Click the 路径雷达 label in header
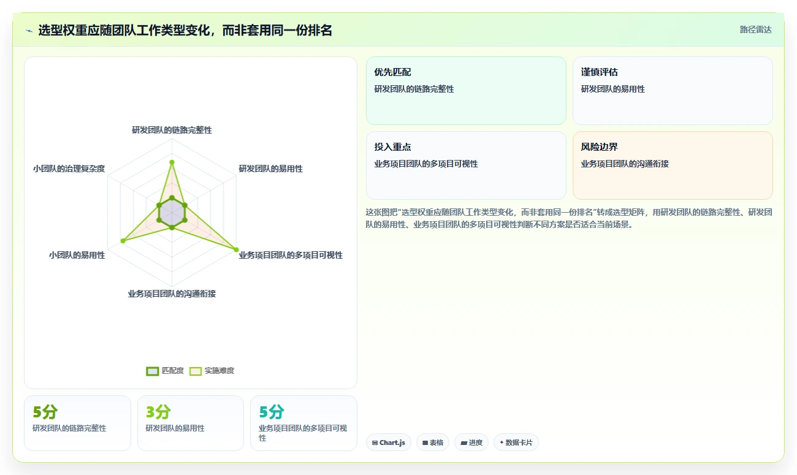The width and height of the screenshot is (797, 475). click(755, 29)
